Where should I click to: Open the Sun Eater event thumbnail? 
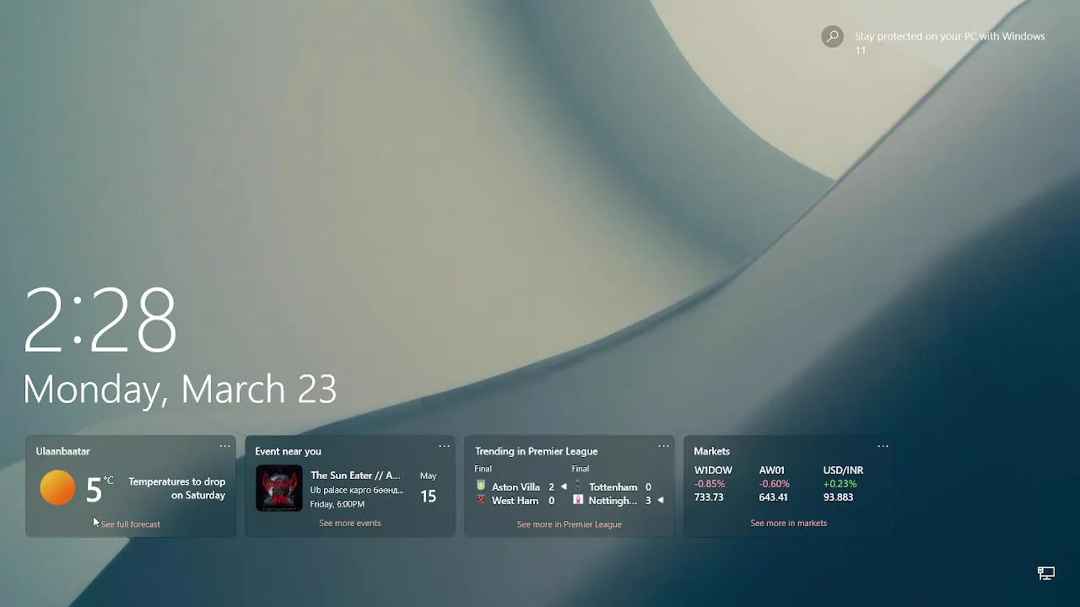point(278,488)
